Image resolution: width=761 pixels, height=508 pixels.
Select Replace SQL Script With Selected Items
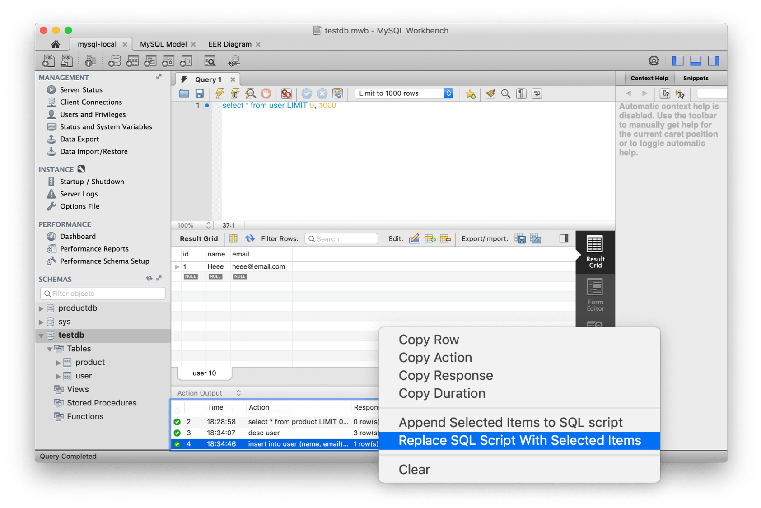pos(519,440)
